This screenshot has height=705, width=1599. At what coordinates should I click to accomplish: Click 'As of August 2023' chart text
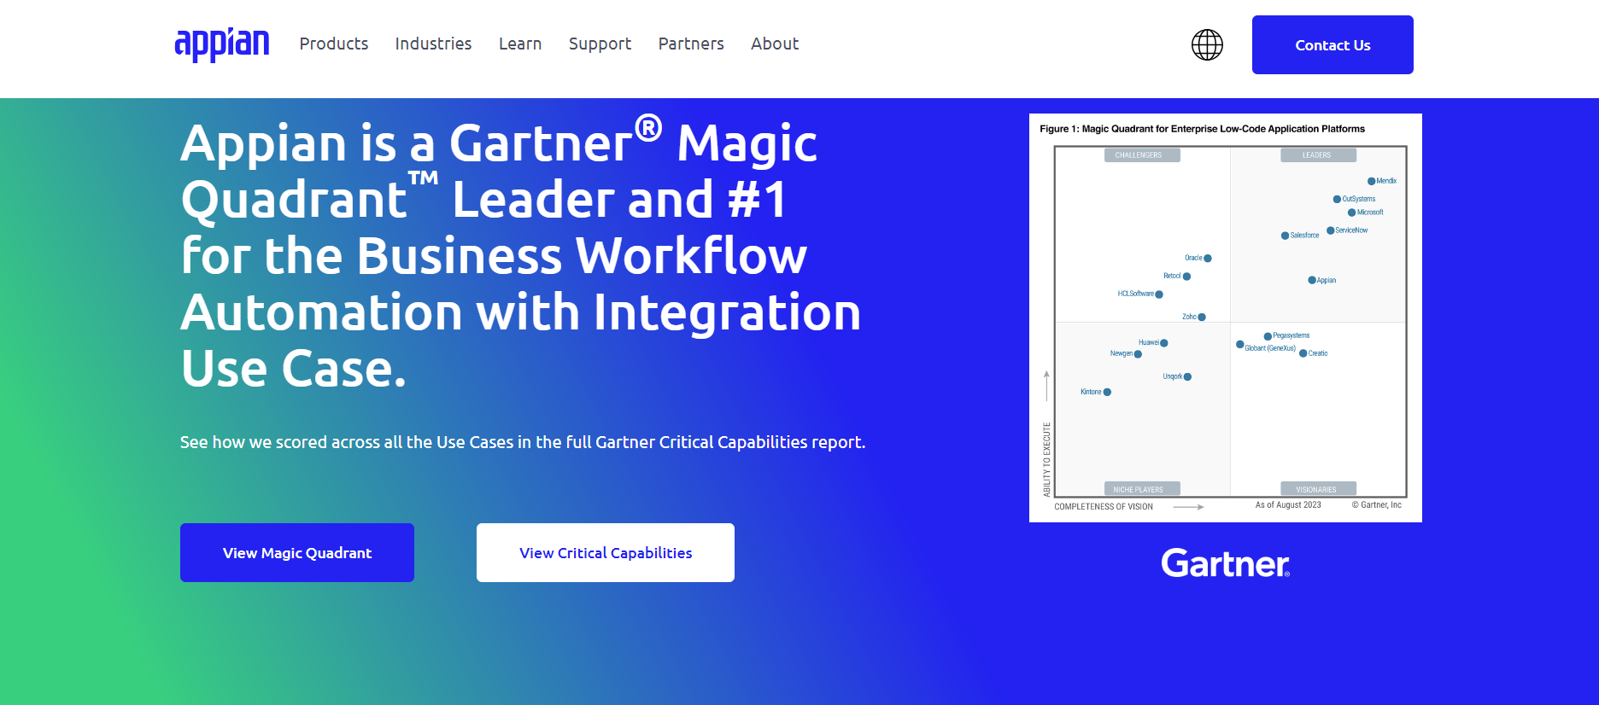(x=1288, y=505)
